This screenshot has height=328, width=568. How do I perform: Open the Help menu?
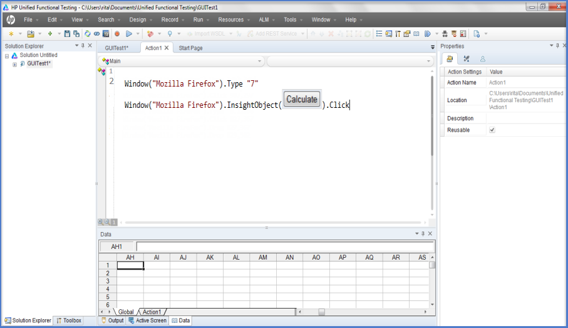tap(351, 19)
